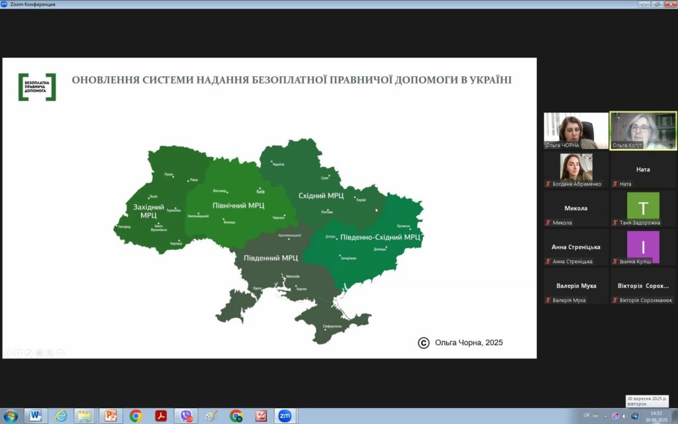Open the zoom magnifier in slideshow controls
The height and width of the screenshot is (424, 678).
(x=50, y=352)
